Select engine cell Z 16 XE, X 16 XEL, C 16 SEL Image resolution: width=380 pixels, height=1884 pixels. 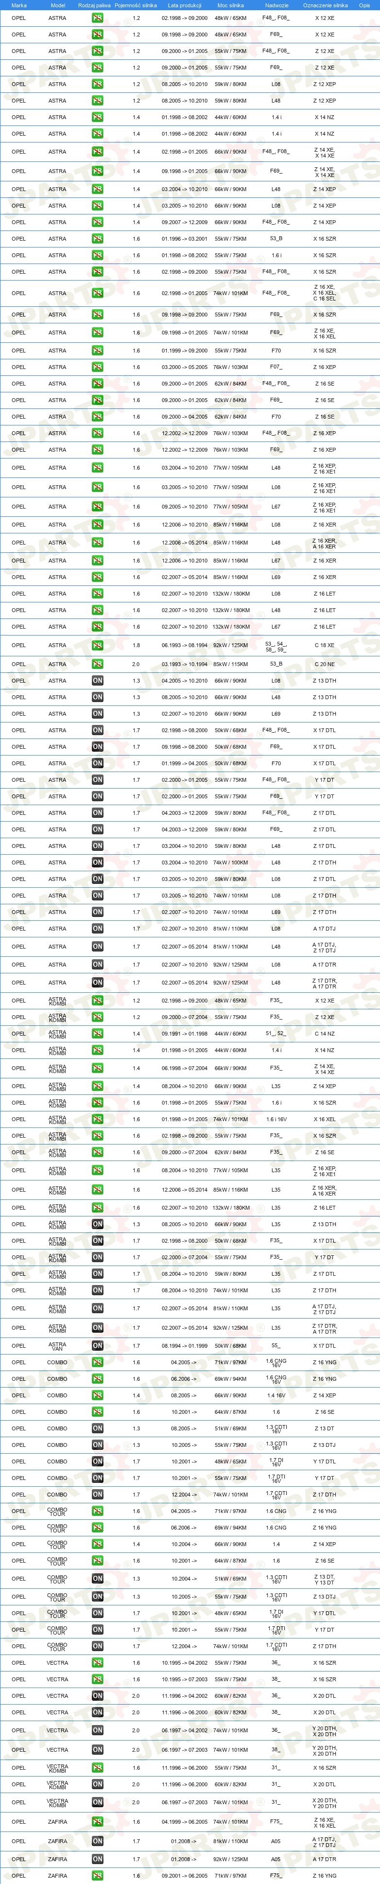[325, 293]
